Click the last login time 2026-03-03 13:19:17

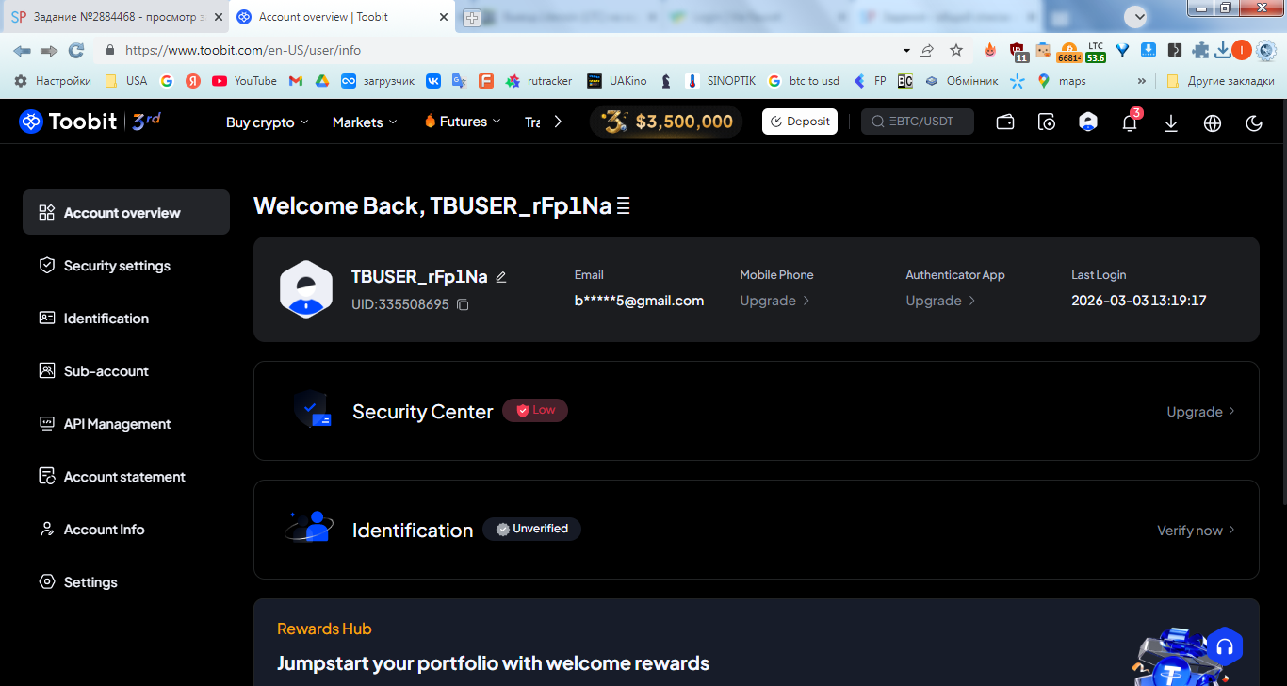(1139, 301)
